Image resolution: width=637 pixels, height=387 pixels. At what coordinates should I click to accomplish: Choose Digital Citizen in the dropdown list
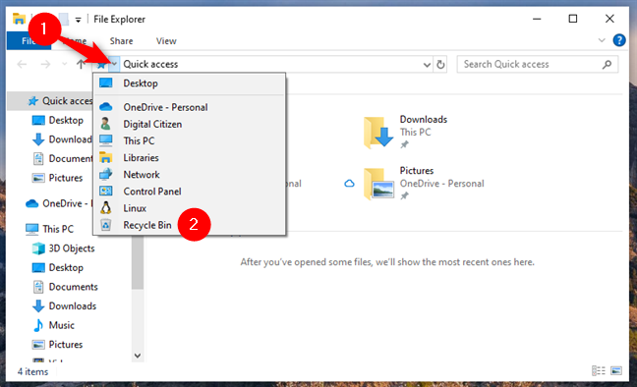point(190,125)
